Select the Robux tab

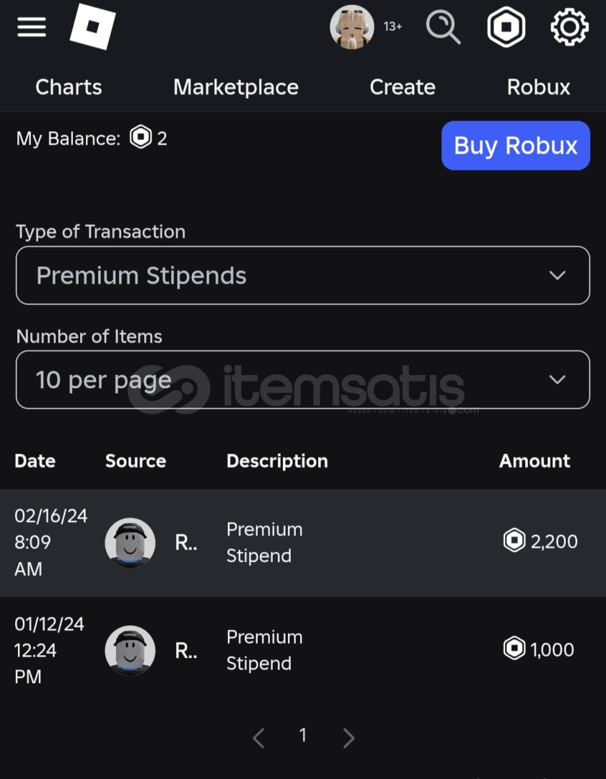(x=538, y=87)
